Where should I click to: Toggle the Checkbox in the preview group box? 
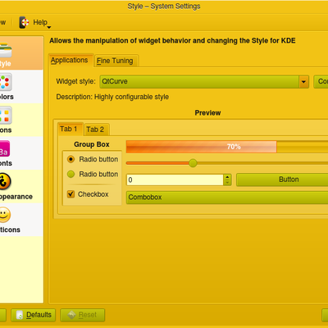click(71, 194)
